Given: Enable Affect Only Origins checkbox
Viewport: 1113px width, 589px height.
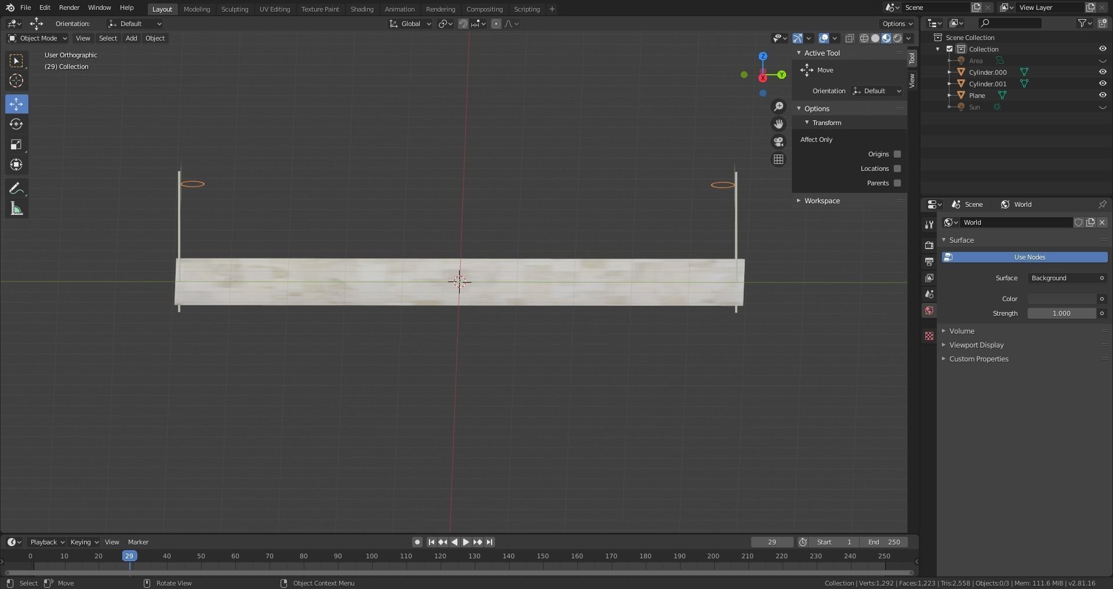Looking at the screenshot, I should [897, 154].
